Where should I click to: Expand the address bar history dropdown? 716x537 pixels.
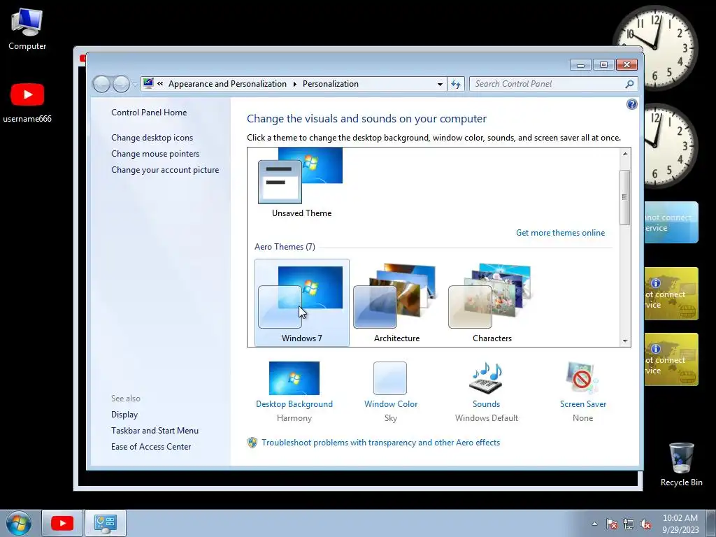click(440, 84)
